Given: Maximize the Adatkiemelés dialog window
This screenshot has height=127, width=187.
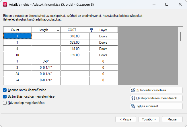Looking at the screenshot, I should pos(167,4).
